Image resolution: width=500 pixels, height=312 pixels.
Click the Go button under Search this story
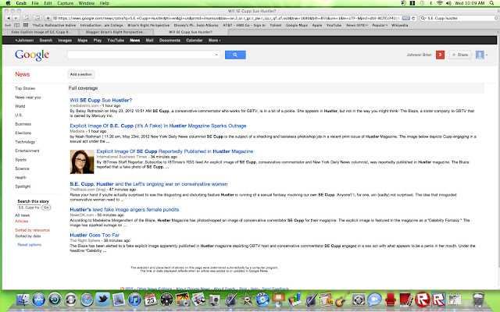click(x=46, y=207)
